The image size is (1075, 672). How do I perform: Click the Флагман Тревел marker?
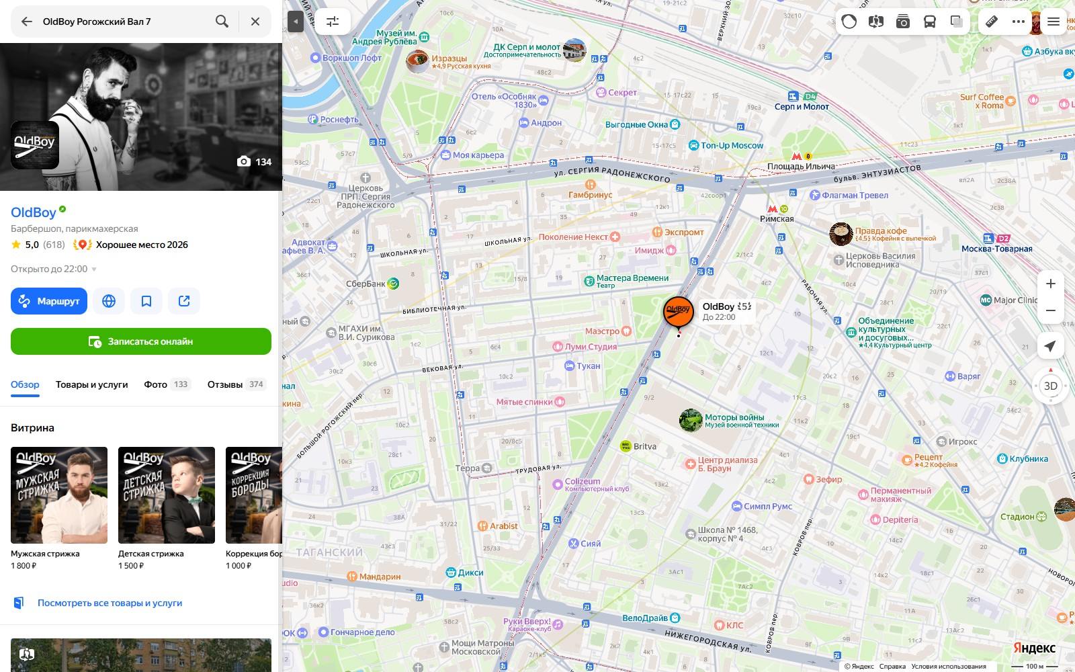tap(815, 195)
